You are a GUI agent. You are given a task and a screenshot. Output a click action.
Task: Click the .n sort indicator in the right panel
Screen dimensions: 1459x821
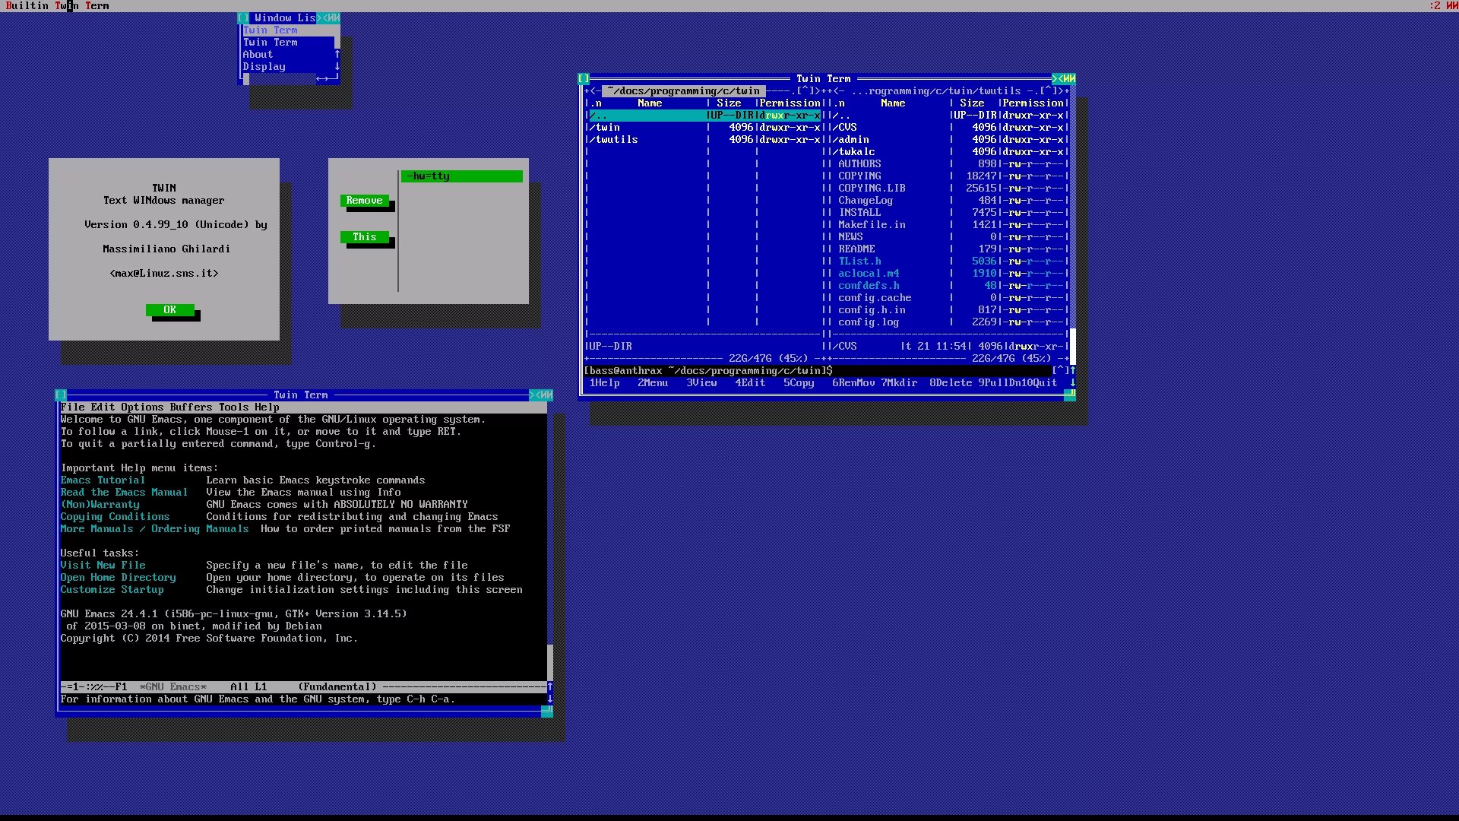point(839,103)
